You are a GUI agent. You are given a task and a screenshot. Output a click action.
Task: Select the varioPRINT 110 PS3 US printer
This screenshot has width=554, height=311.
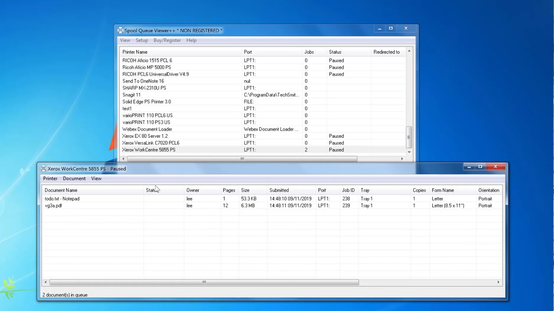pos(263,122)
